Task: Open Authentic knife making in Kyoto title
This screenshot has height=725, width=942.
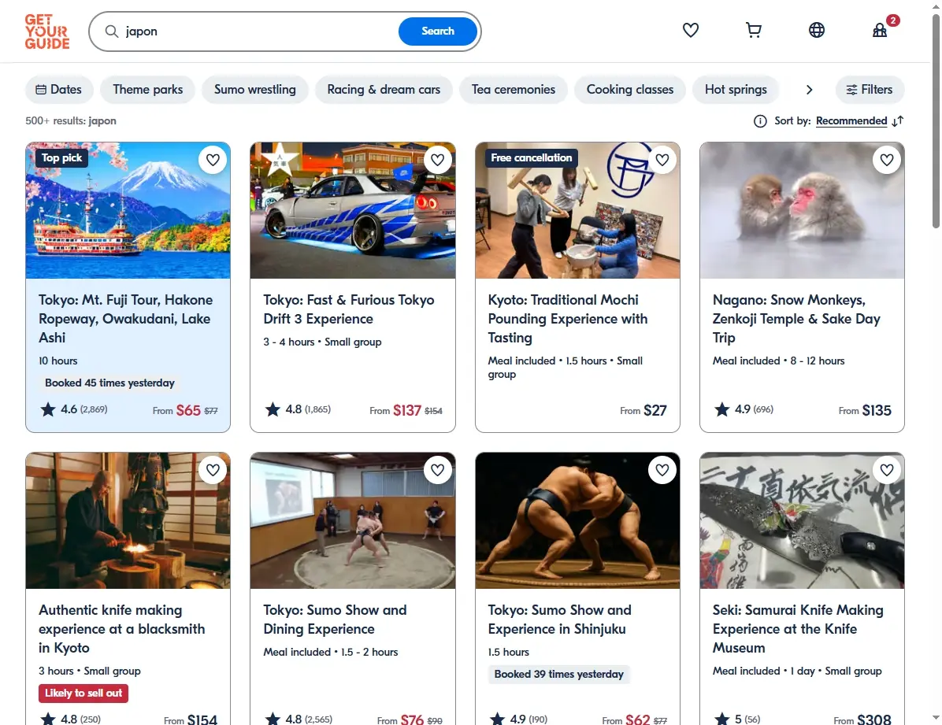Action: click(121, 629)
